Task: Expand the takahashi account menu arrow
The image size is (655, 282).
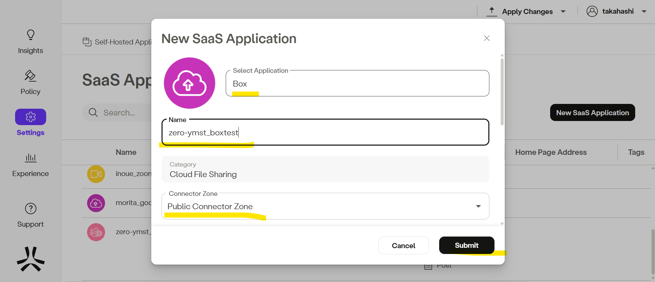Action: pos(644,12)
